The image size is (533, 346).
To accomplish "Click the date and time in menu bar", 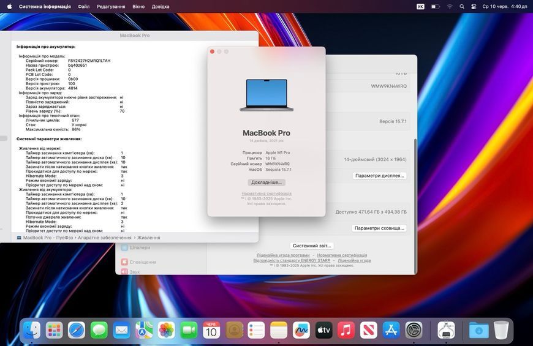I will tap(505, 7).
